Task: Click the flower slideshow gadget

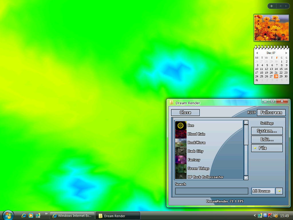Action: pos(271,28)
